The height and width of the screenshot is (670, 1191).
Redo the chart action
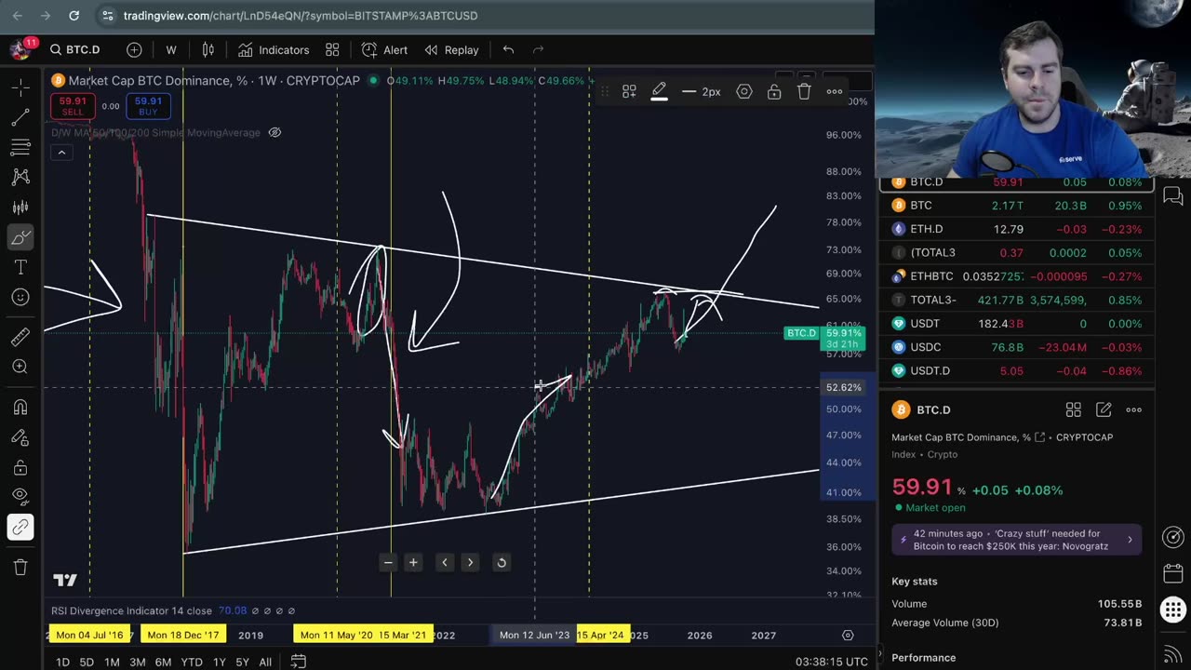point(538,49)
